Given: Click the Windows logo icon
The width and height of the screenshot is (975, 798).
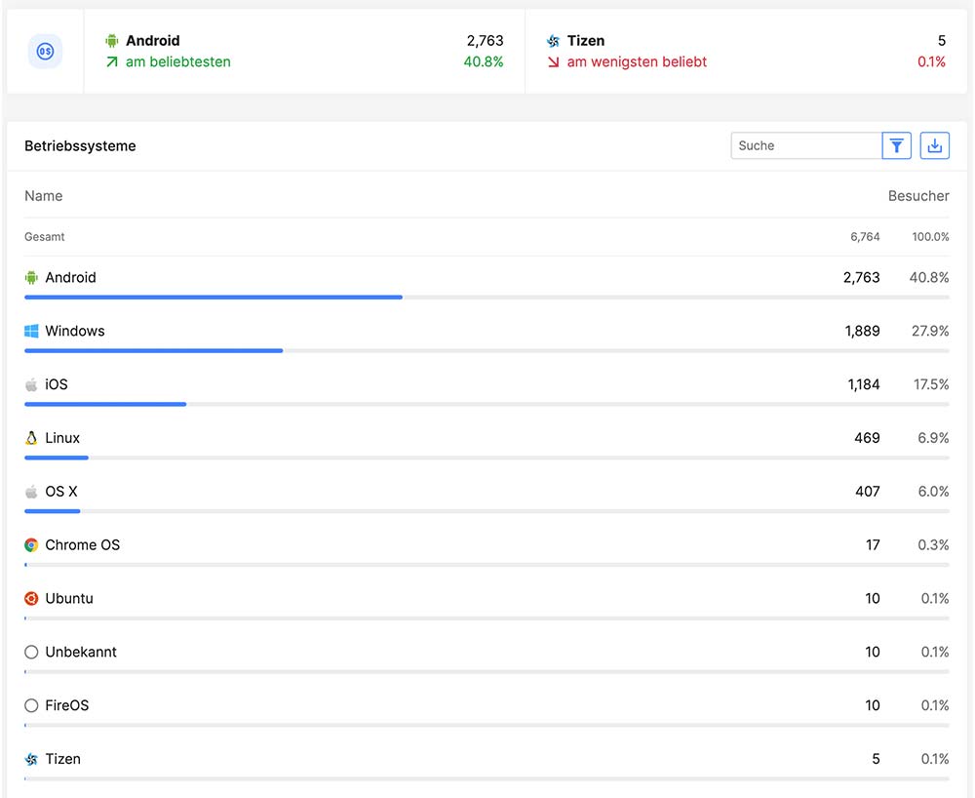Looking at the screenshot, I should [x=31, y=332].
